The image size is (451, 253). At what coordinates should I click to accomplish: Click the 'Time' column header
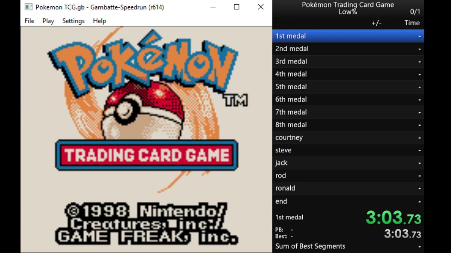point(412,23)
